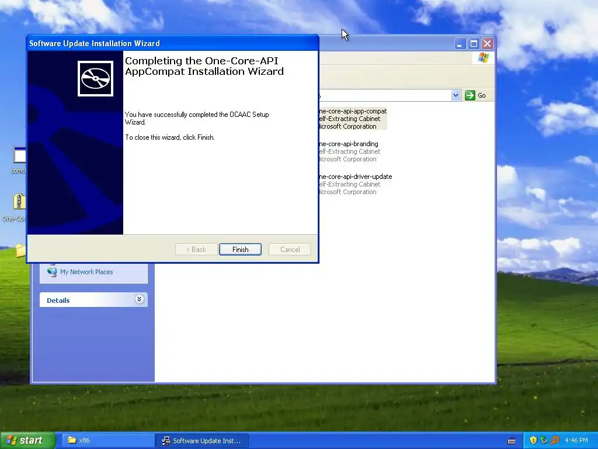Click the Software Update Installation Wizard title bar
The width and height of the screenshot is (598, 449).
pyautogui.click(x=172, y=43)
